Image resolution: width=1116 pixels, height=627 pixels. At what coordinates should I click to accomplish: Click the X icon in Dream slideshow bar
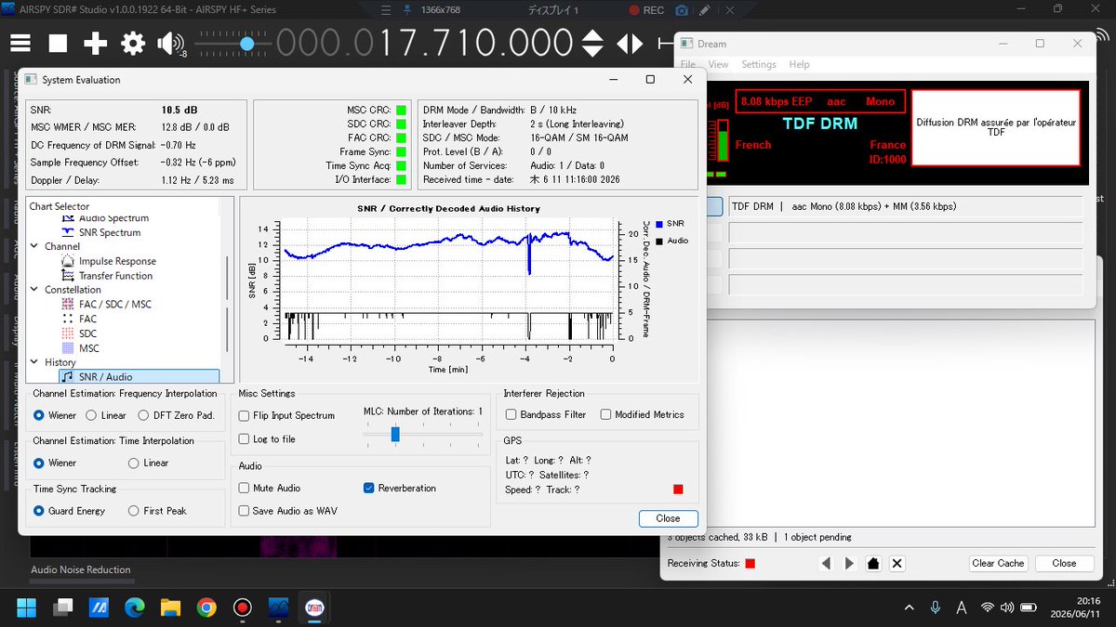[897, 563]
